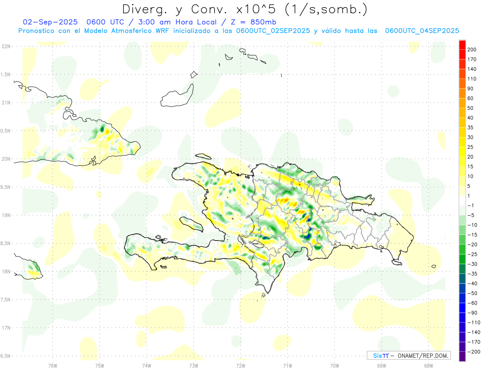Click the positive '50' color scale value
The image size is (481, 371).
tap(471, 108)
